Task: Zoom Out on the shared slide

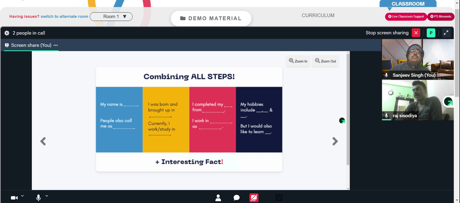Action: point(325,61)
